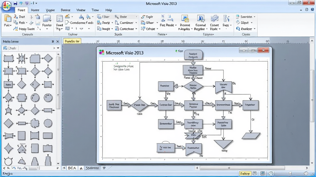Click the 'Bede' ribbon button

click(x=121, y=17)
